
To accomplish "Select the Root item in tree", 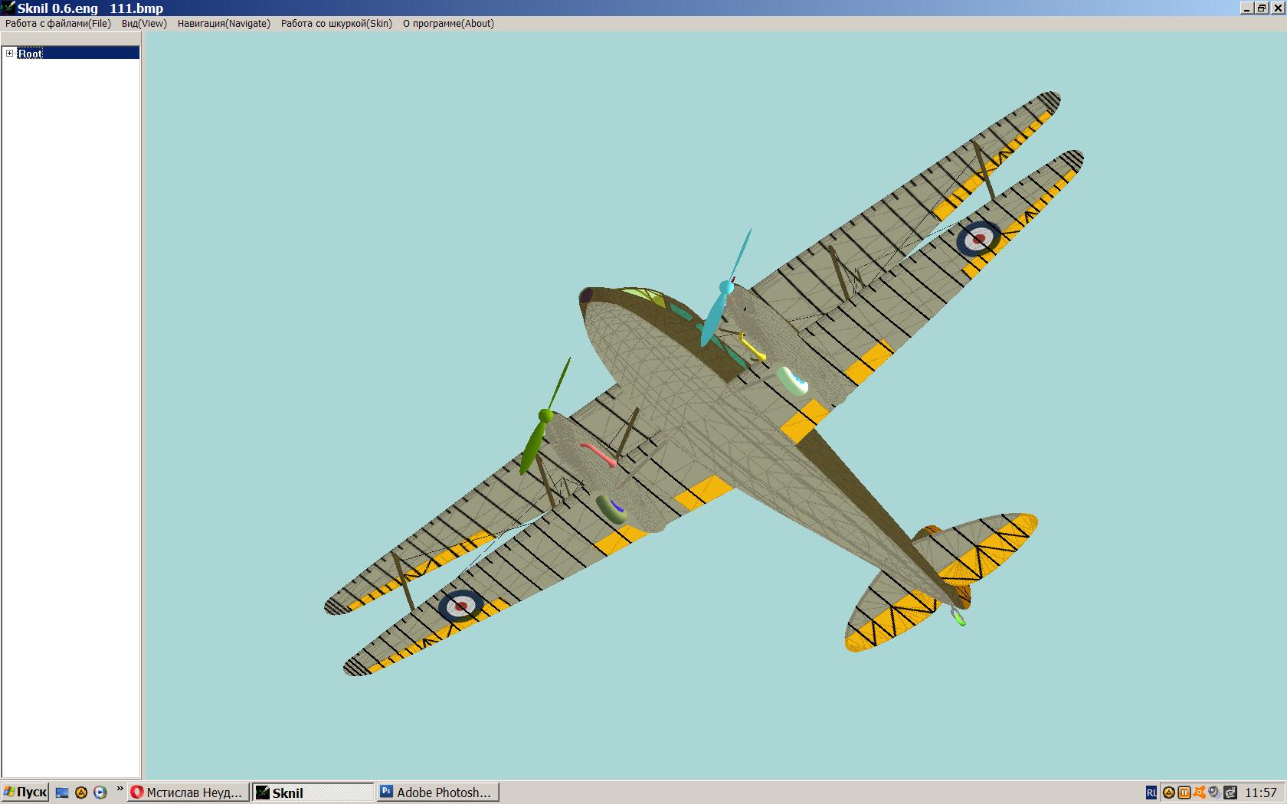I will [x=31, y=54].
